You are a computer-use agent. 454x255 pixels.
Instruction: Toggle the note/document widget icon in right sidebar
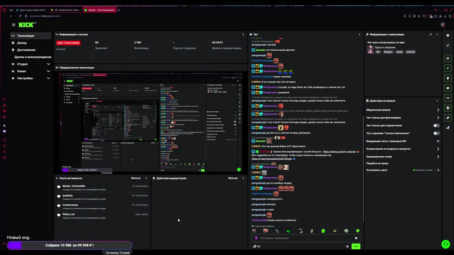[x=448, y=78]
